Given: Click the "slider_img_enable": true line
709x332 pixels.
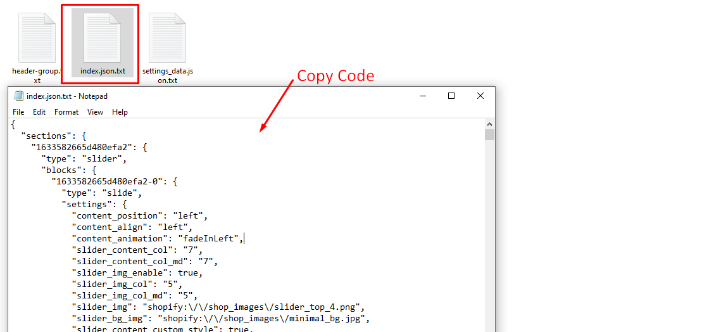Looking at the screenshot, I should click(x=137, y=272).
